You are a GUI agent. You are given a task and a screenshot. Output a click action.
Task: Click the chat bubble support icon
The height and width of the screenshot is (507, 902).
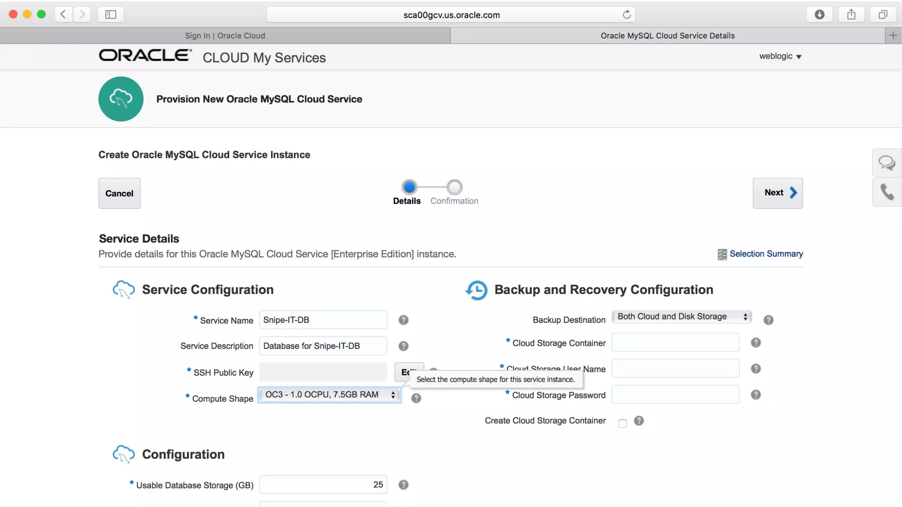pyautogui.click(x=887, y=163)
